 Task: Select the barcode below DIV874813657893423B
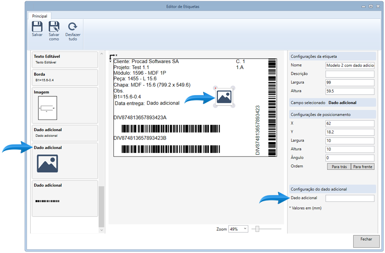pos(171,149)
